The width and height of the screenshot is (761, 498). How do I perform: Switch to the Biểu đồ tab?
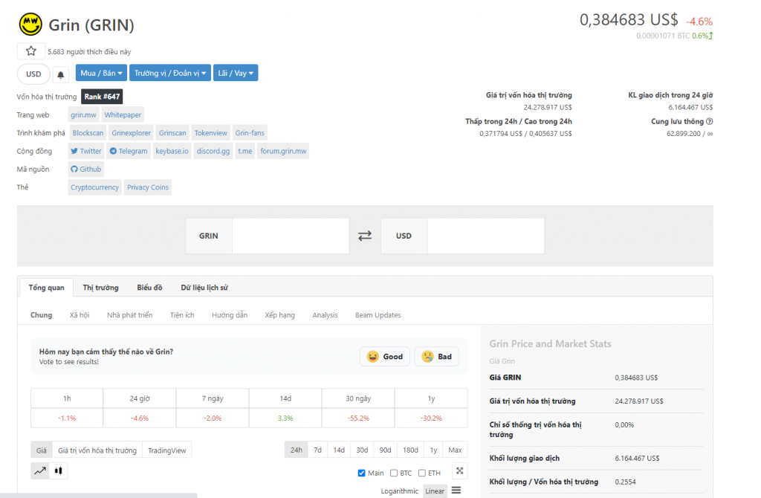click(149, 288)
